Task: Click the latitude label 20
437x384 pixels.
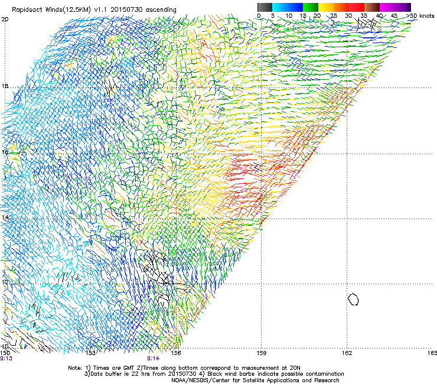Action: pos(5,19)
